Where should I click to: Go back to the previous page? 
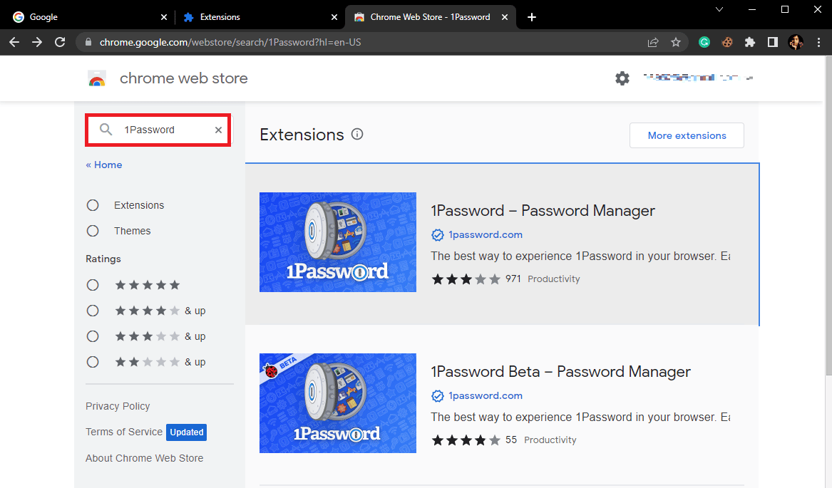pyautogui.click(x=14, y=43)
